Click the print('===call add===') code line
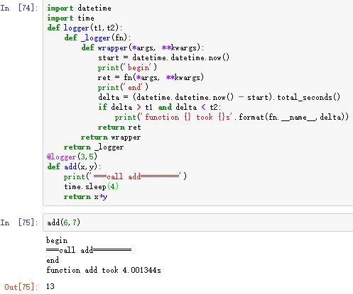Image resolution: width=353 pixels, height=294 pixels. point(125,176)
